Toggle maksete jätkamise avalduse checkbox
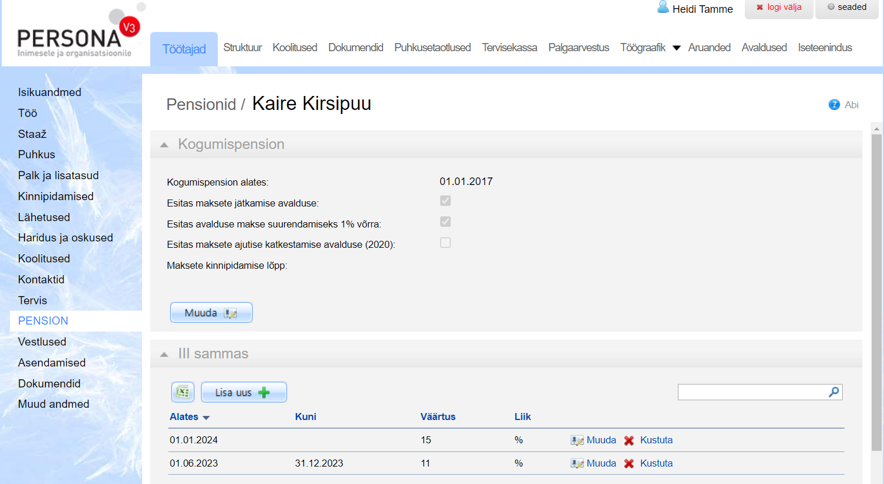 (445, 201)
